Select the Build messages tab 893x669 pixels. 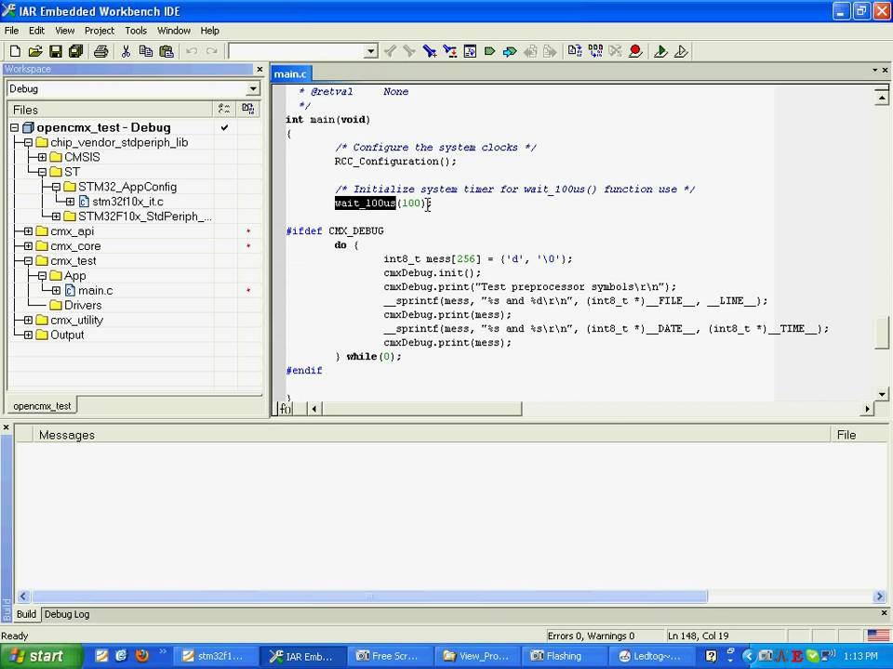click(26, 614)
